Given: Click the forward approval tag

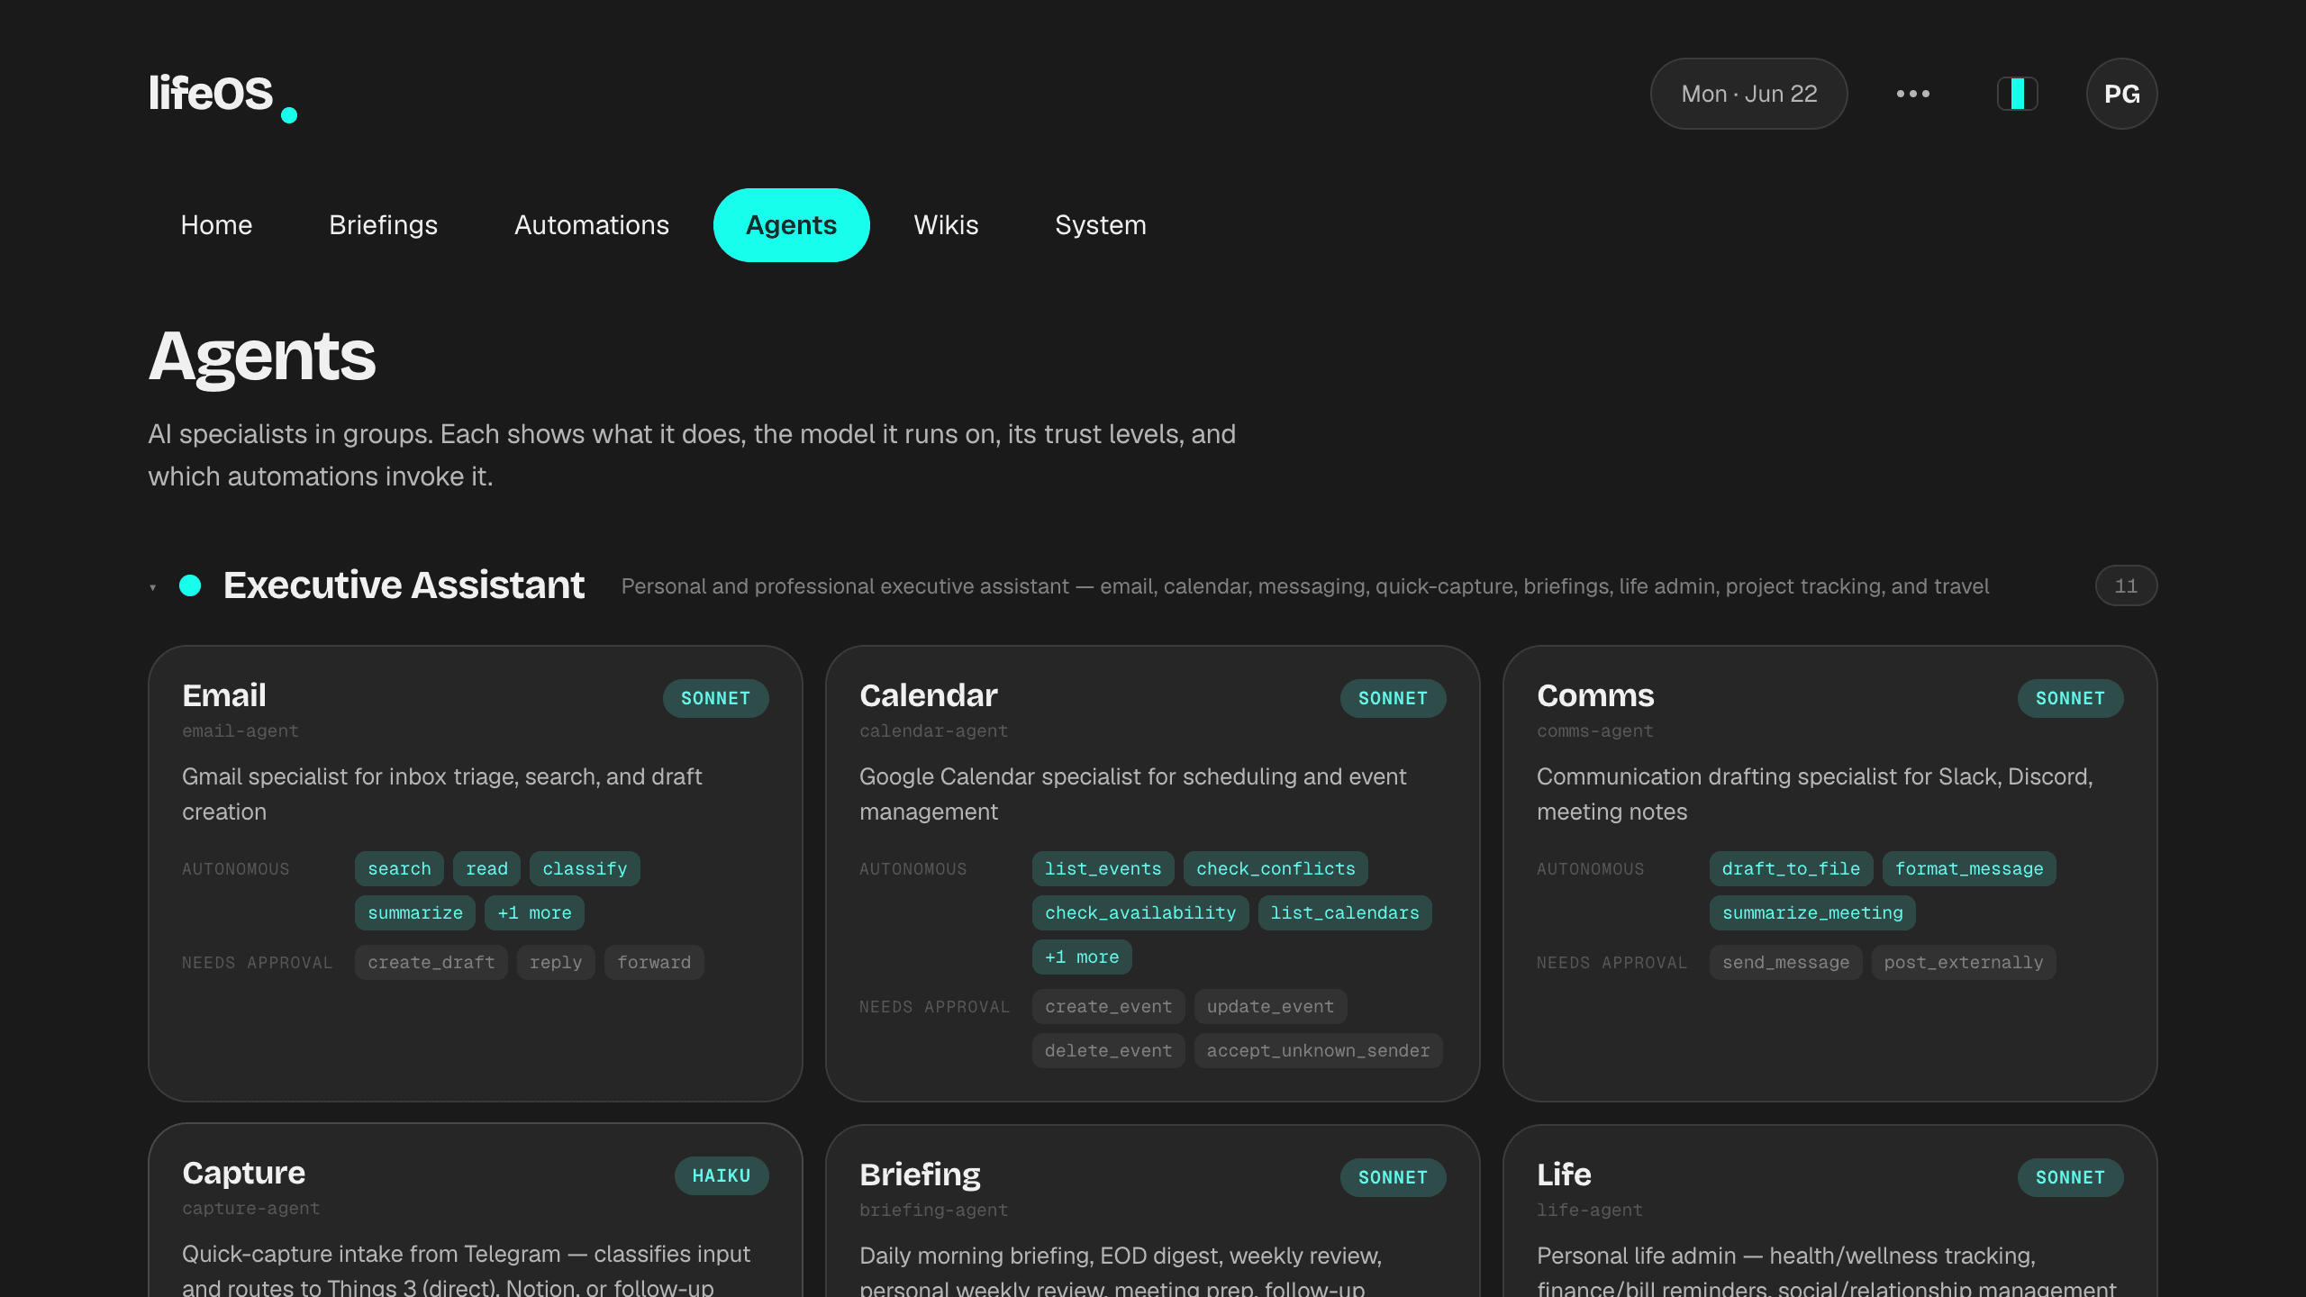Looking at the screenshot, I should [x=654, y=963].
